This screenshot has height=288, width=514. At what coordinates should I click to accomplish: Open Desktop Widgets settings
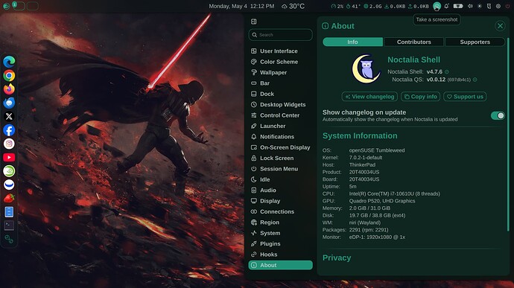tap(280, 104)
